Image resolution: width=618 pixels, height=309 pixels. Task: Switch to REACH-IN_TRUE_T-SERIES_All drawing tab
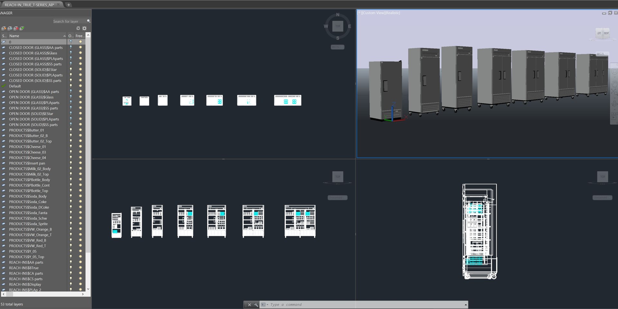click(x=29, y=5)
